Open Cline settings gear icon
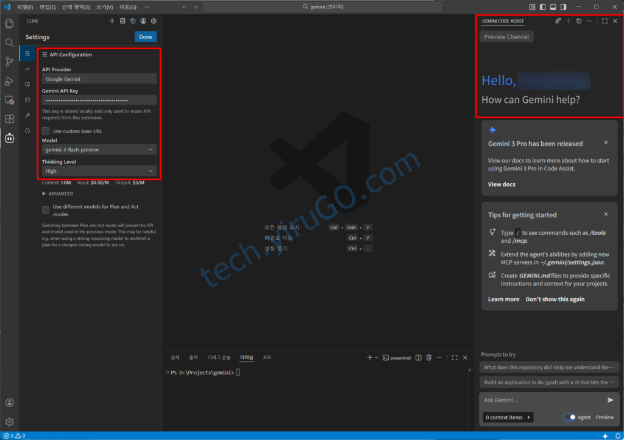The height and width of the screenshot is (440, 624). 154,21
